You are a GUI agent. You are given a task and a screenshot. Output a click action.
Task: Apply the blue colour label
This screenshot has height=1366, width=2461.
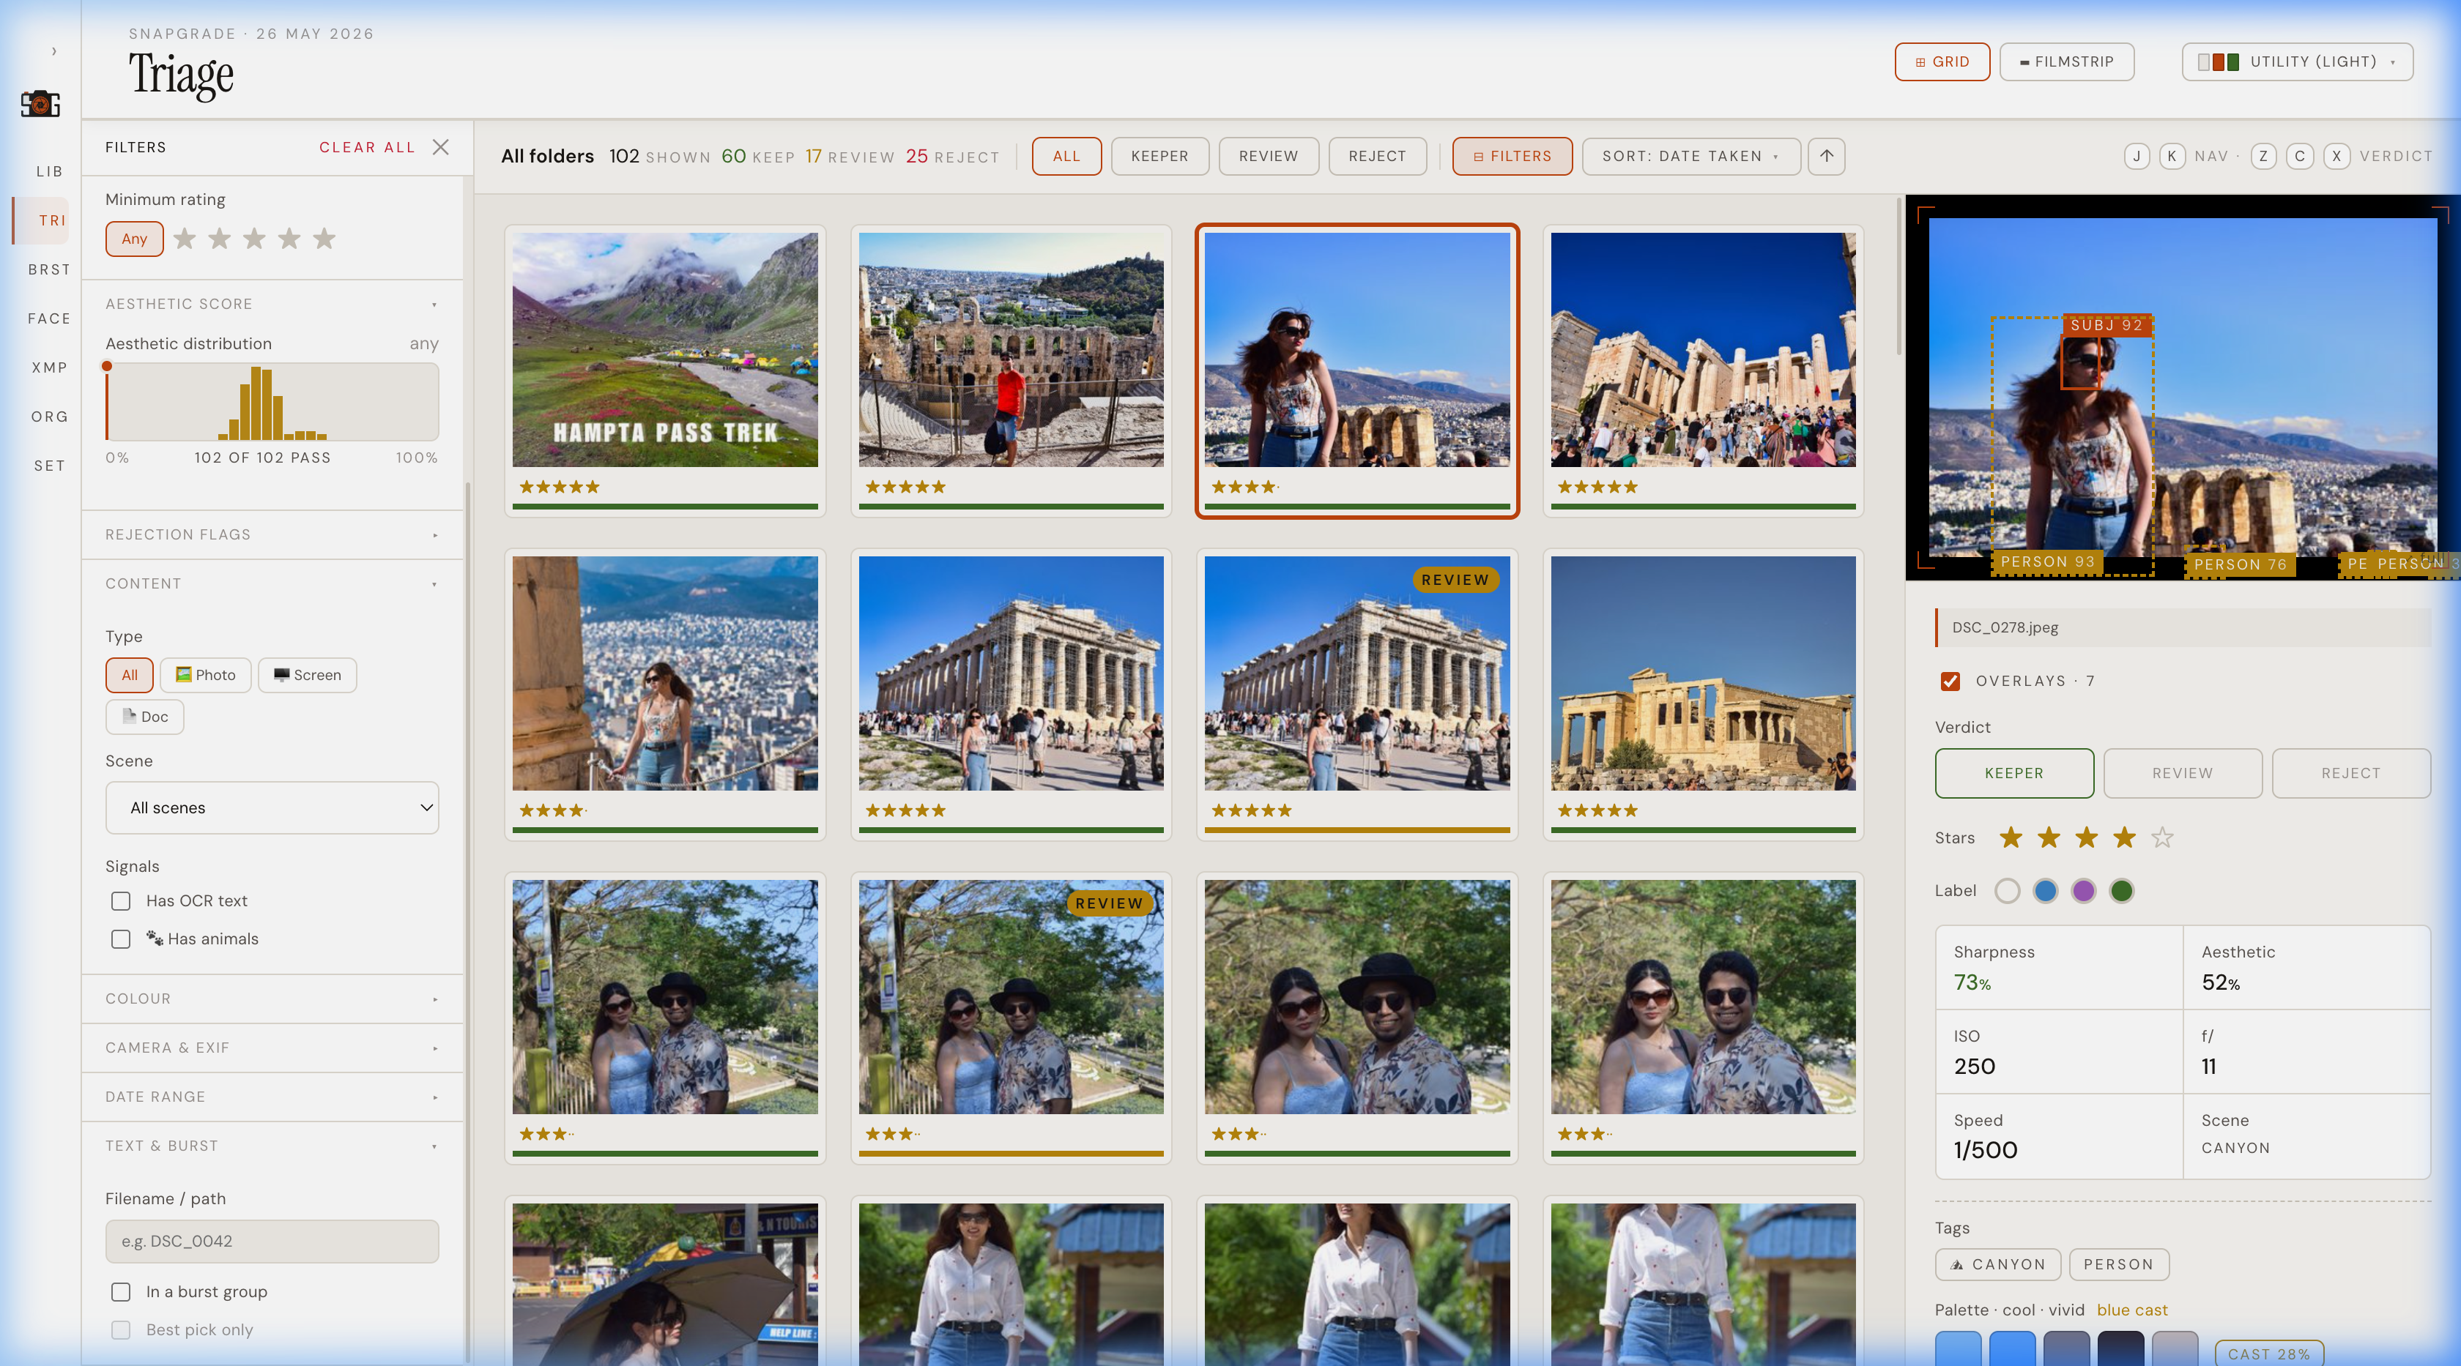point(2046,892)
